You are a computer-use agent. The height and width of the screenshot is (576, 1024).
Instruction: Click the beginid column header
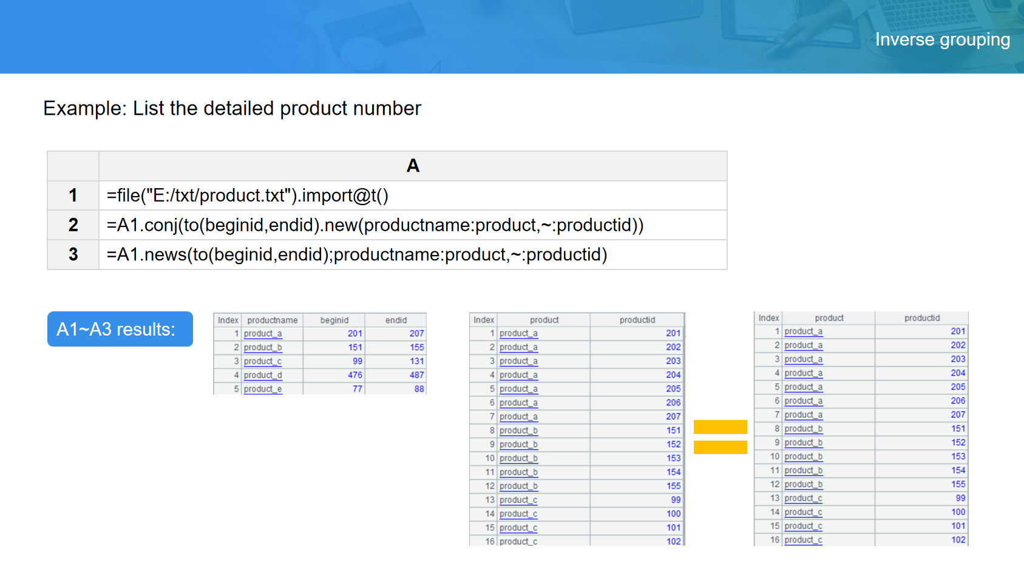tap(334, 320)
